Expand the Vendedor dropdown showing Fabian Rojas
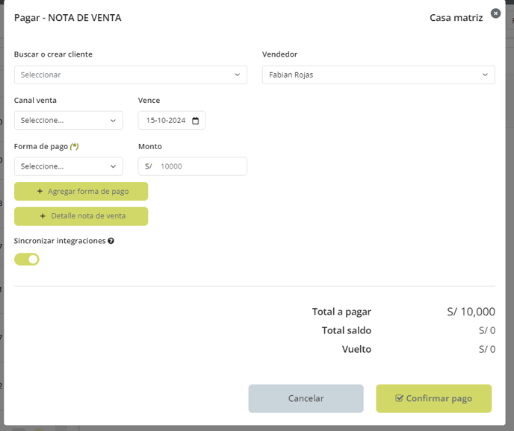This screenshot has height=431, width=514. click(x=378, y=75)
